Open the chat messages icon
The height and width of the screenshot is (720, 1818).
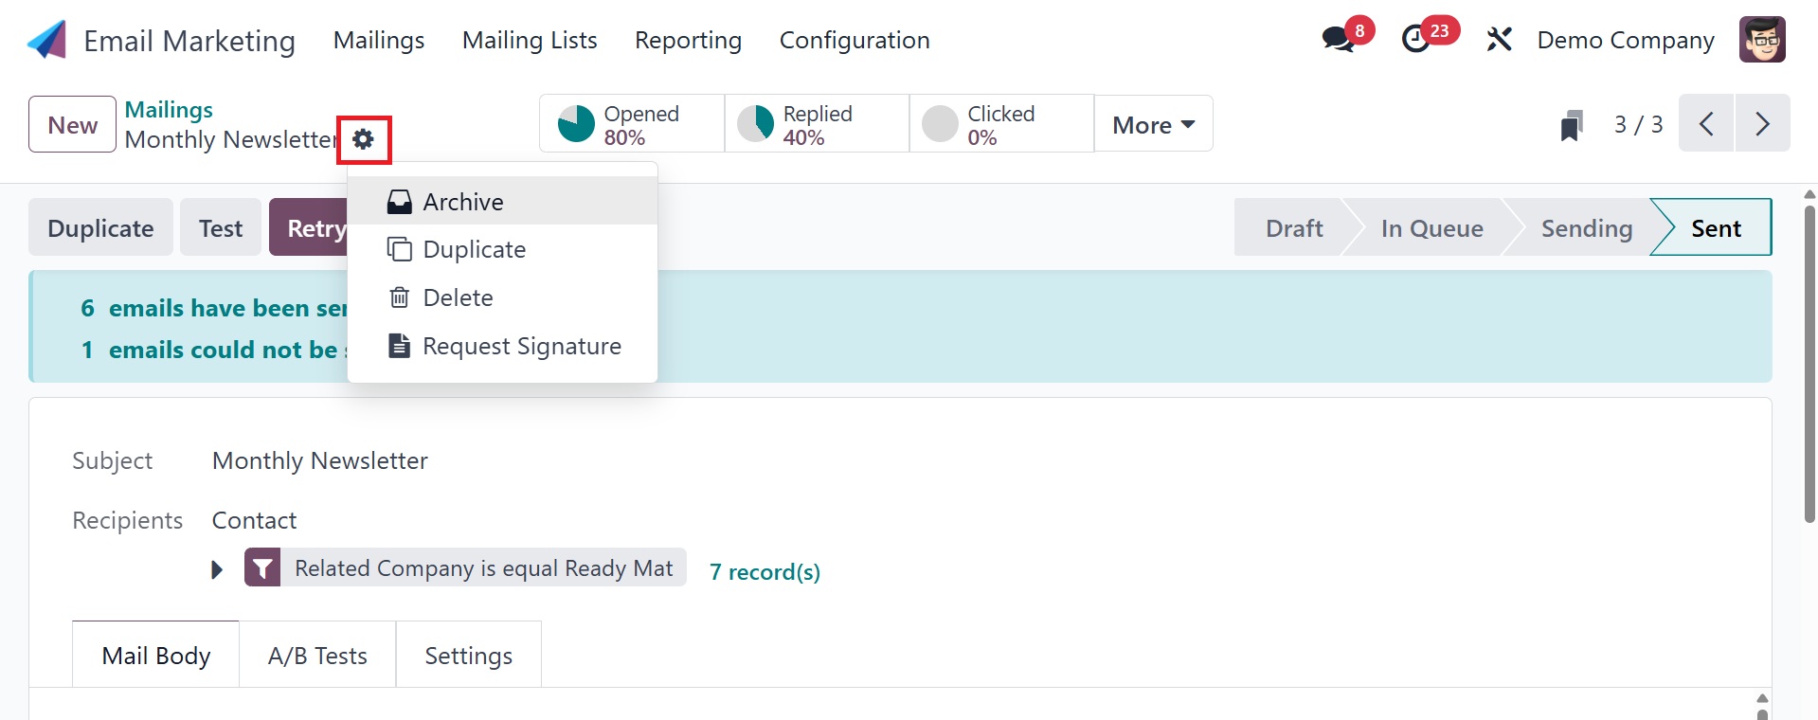click(x=1339, y=40)
